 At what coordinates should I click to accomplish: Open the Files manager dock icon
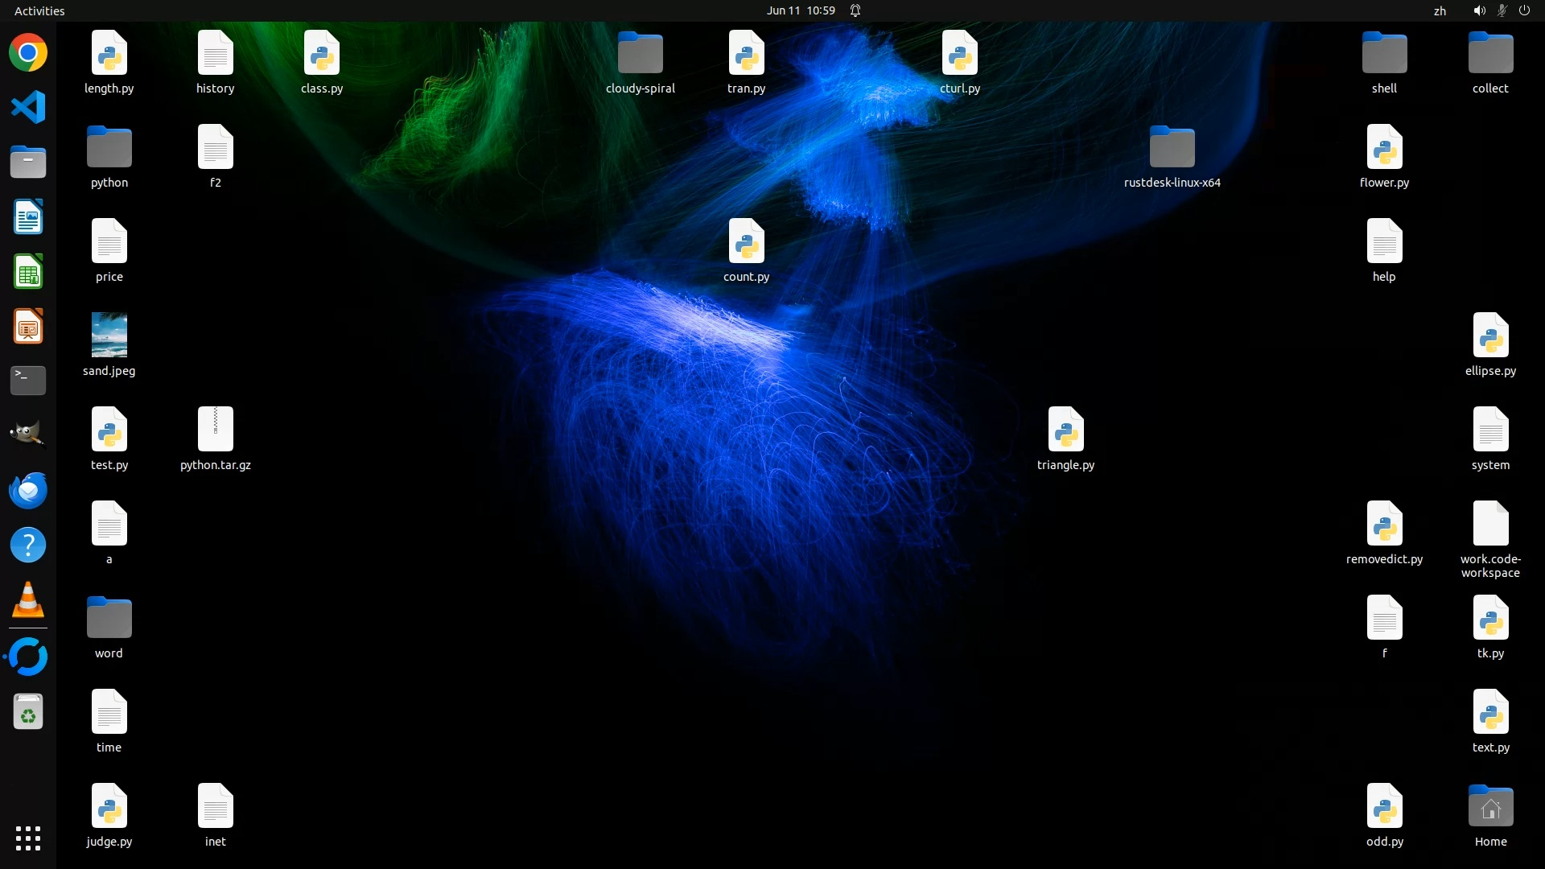(x=28, y=162)
